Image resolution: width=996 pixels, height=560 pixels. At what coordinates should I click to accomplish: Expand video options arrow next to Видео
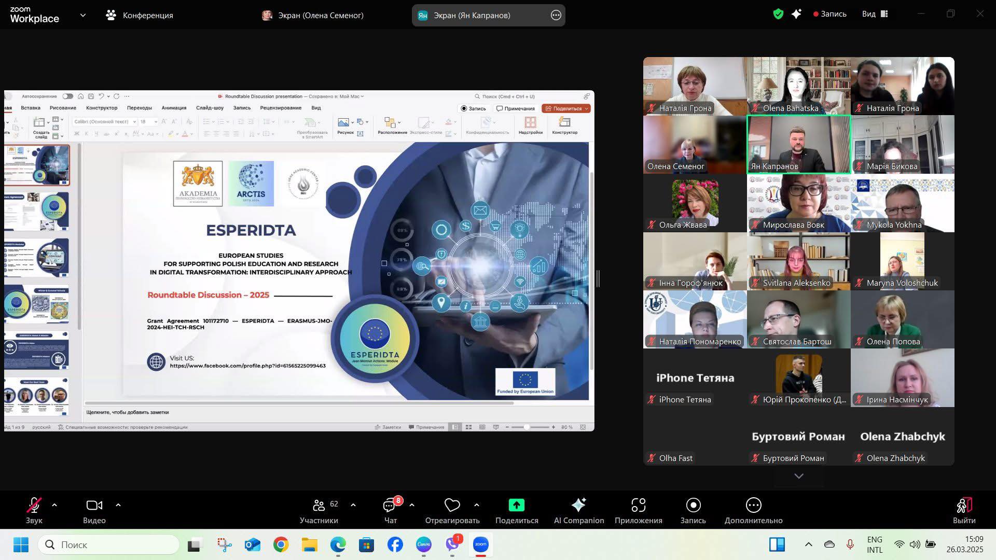pos(118,505)
